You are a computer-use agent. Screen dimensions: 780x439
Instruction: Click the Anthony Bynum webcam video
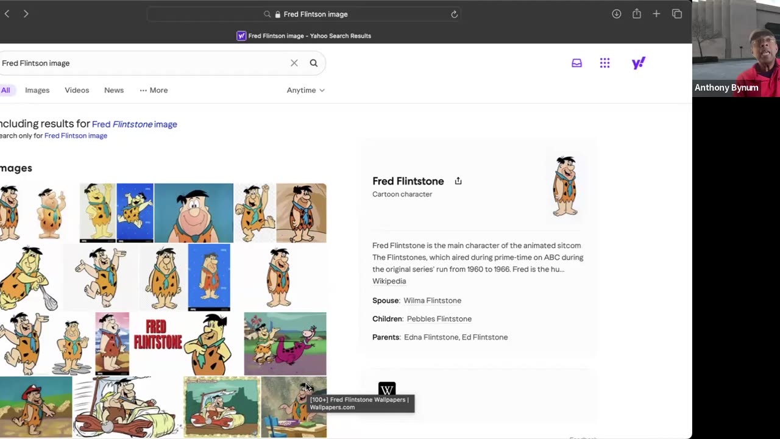pyautogui.click(x=736, y=49)
